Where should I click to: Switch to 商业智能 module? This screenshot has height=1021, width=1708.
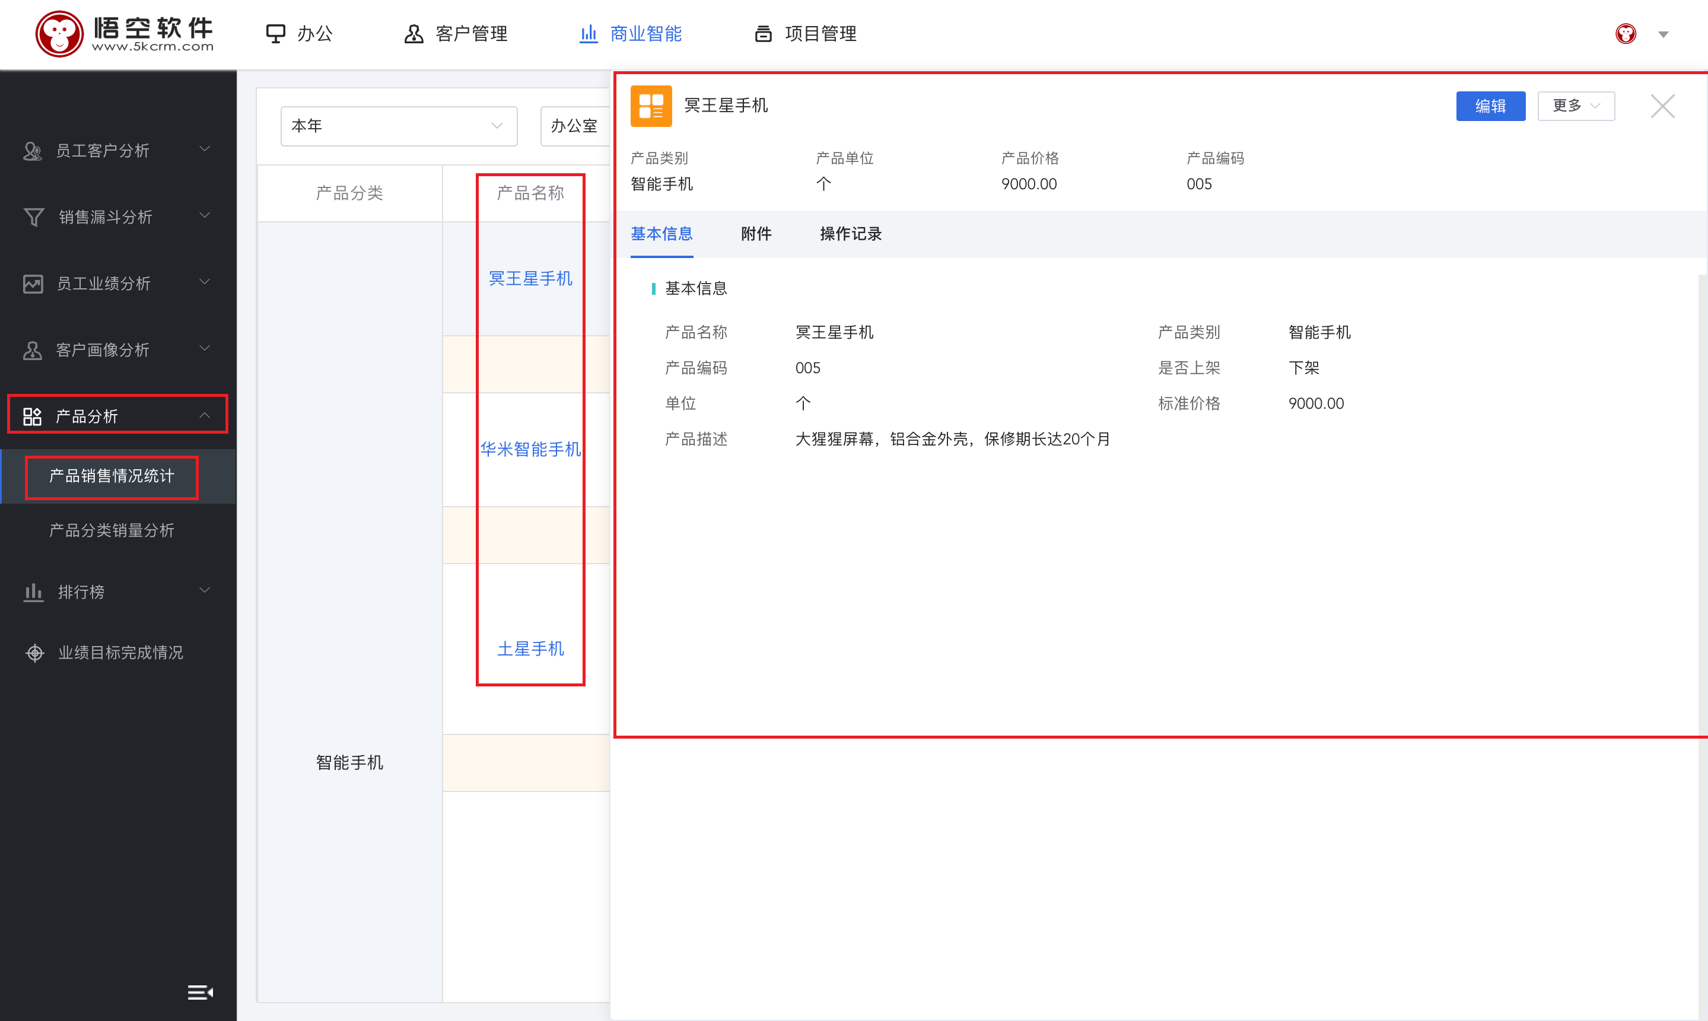[x=630, y=34]
